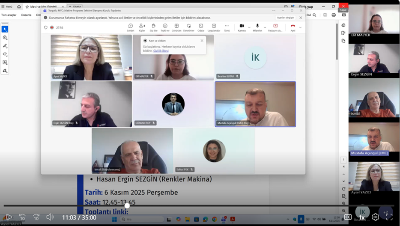The image size is (400, 226).
Task: Open the Odalar breakout rooms
Action: pos(201,27)
